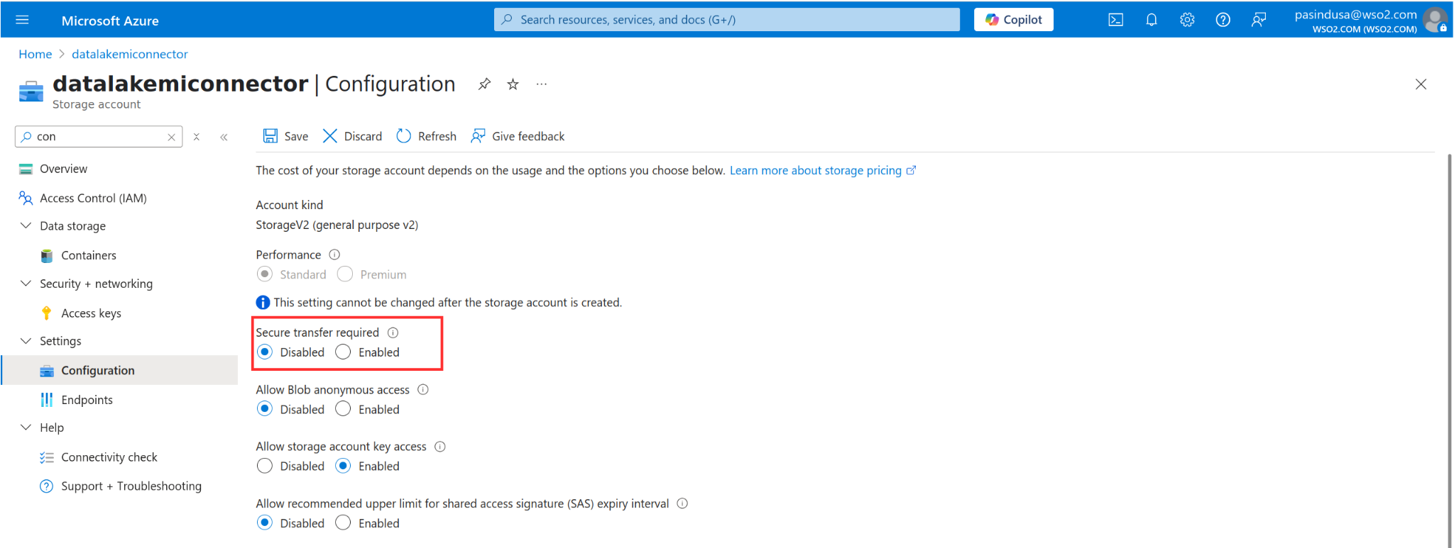Disable SAS expiry interval upper limit
Screen dimensions: 1454x548
[x=265, y=522]
